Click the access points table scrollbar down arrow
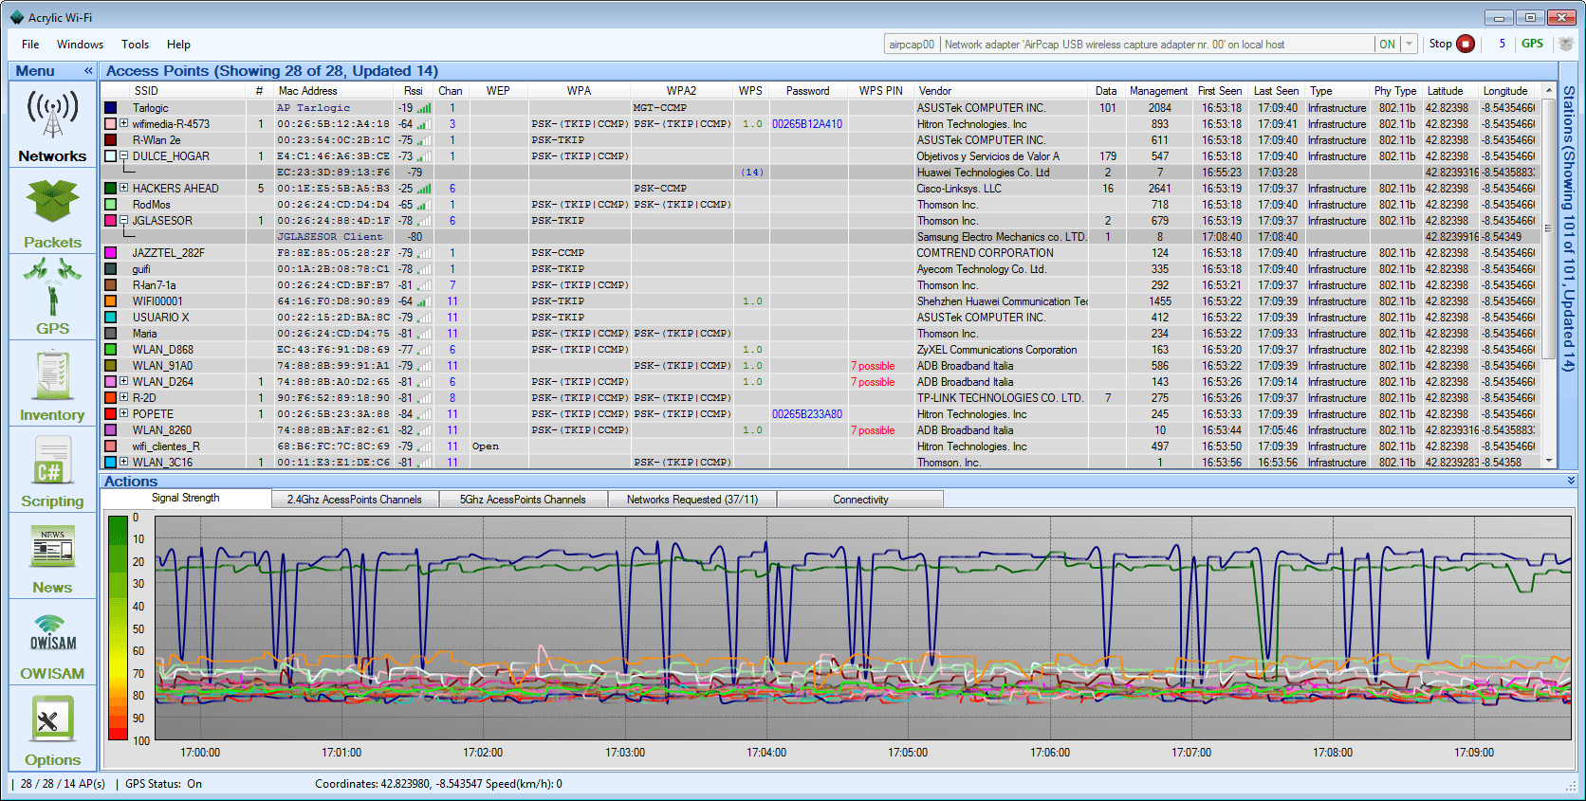The width and height of the screenshot is (1586, 801). pos(1549,461)
